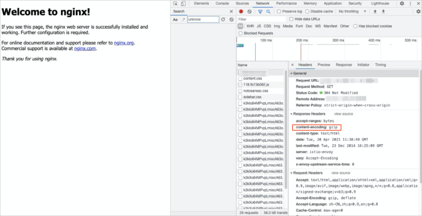Switch to the Elements tab

click(x=202, y=4)
